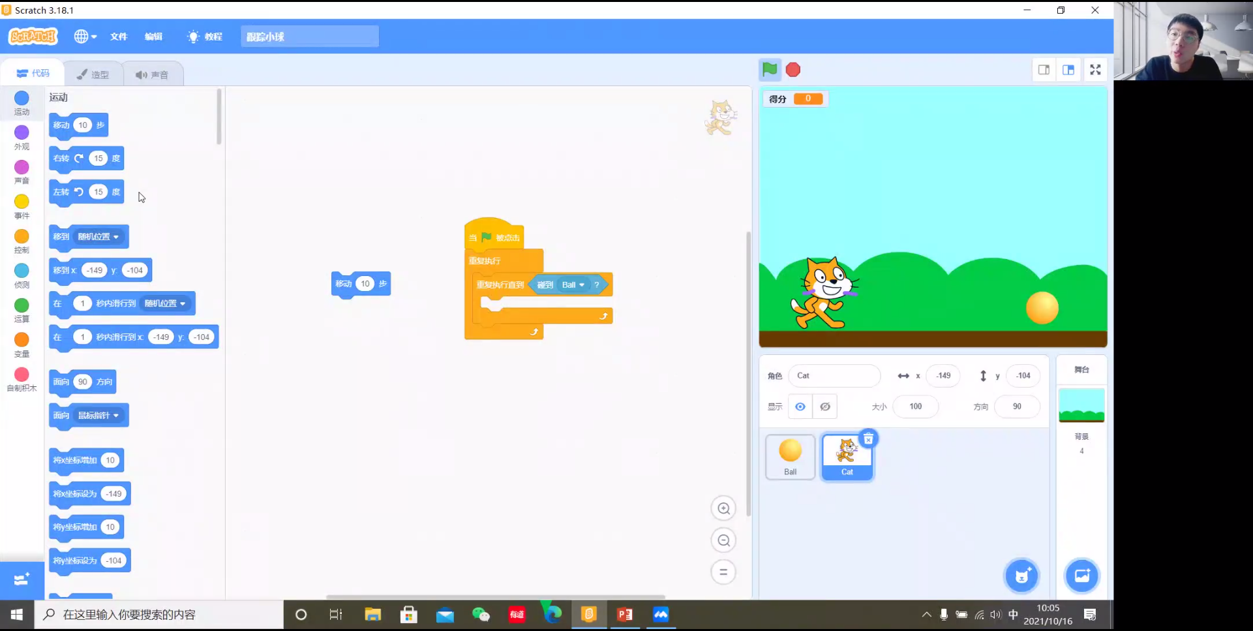Select the 外观 purple category

point(22,137)
